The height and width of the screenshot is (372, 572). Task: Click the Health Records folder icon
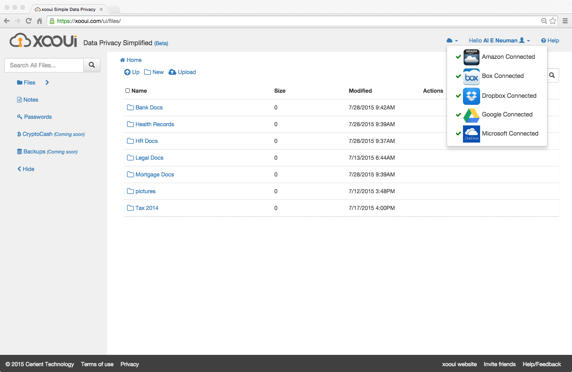tap(130, 124)
